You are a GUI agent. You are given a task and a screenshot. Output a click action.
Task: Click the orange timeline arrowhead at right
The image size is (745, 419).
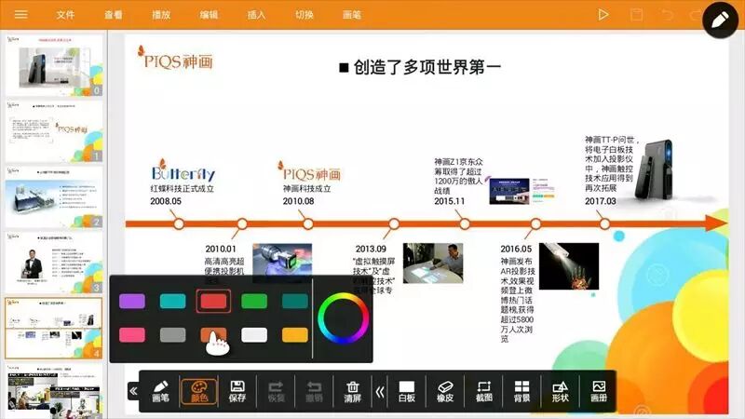click(x=715, y=223)
